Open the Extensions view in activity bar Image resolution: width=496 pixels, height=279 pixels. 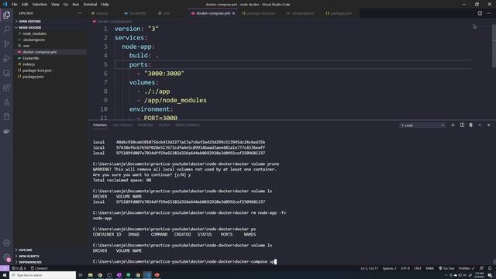point(7,88)
